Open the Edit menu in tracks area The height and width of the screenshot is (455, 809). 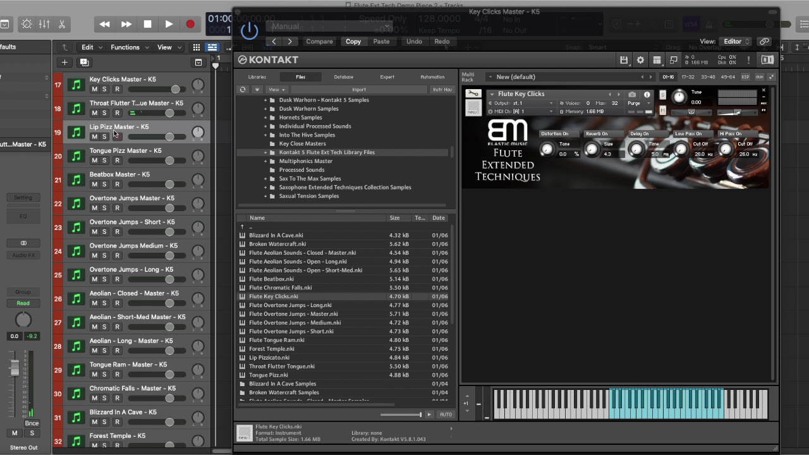click(92, 47)
